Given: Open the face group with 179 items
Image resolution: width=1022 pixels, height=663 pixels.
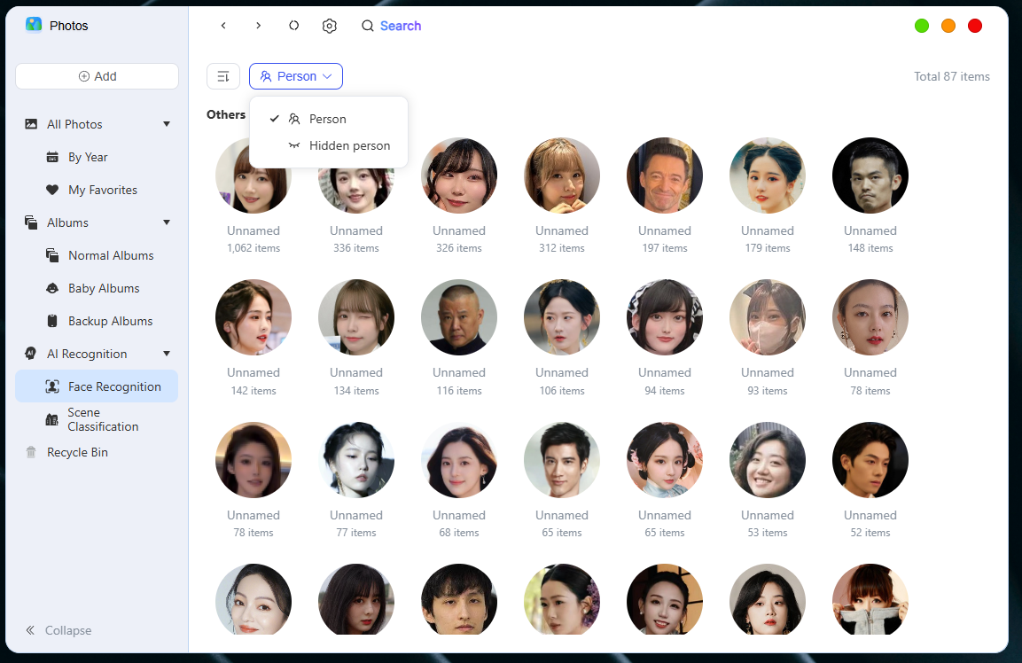Looking at the screenshot, I should click(768, 175).
